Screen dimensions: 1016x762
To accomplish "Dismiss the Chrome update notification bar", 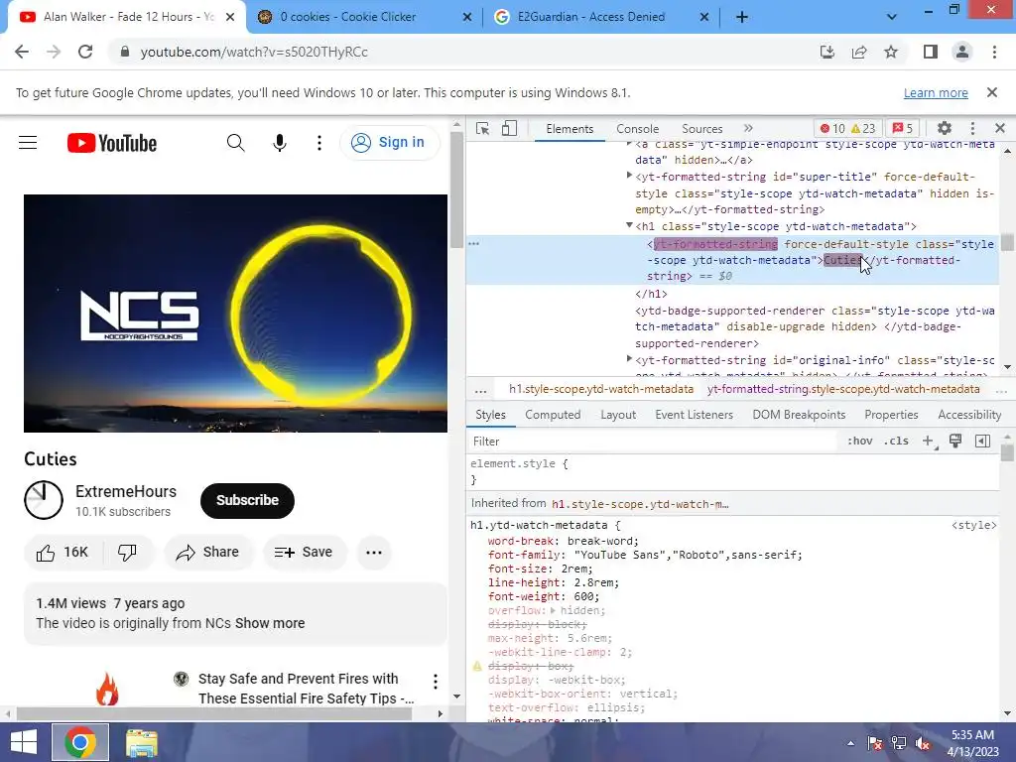I will (x=991, y=92).
